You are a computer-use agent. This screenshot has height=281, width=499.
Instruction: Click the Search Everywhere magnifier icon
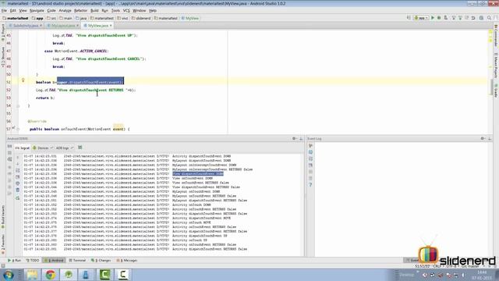pos(489,18)
